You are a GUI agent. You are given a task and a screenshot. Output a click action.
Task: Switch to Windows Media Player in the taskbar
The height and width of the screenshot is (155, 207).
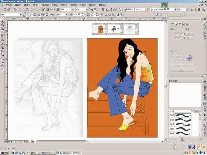tap(42, 152)
